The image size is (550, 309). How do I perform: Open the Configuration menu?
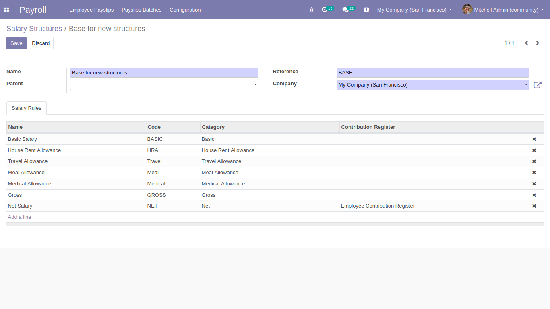point(185,10)
